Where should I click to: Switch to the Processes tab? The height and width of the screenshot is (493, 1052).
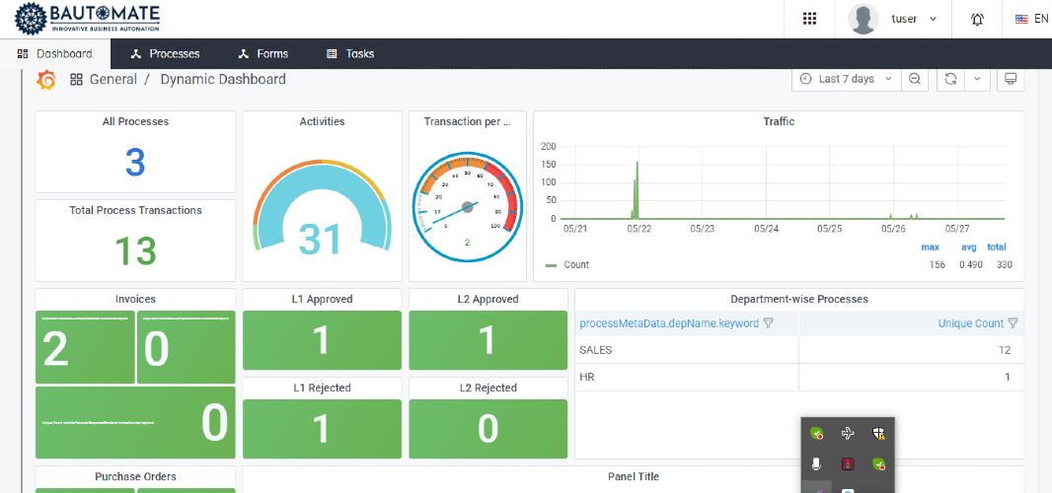click(165, 53)
